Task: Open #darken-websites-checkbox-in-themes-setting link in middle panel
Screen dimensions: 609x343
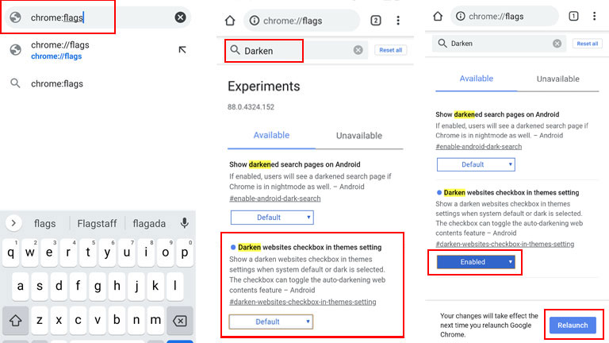Action: click(x=303, y=302)
